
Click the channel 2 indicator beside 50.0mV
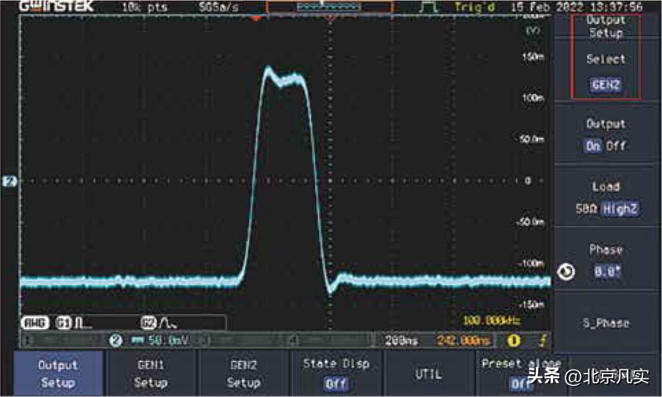(x=115, y=340)
